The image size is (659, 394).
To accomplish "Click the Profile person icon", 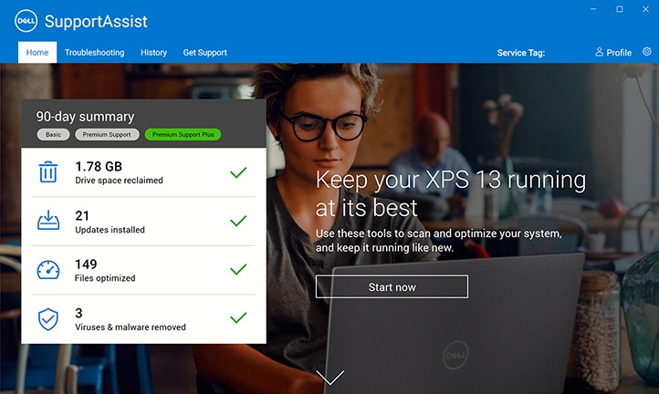I will click(x=599, y=52).
